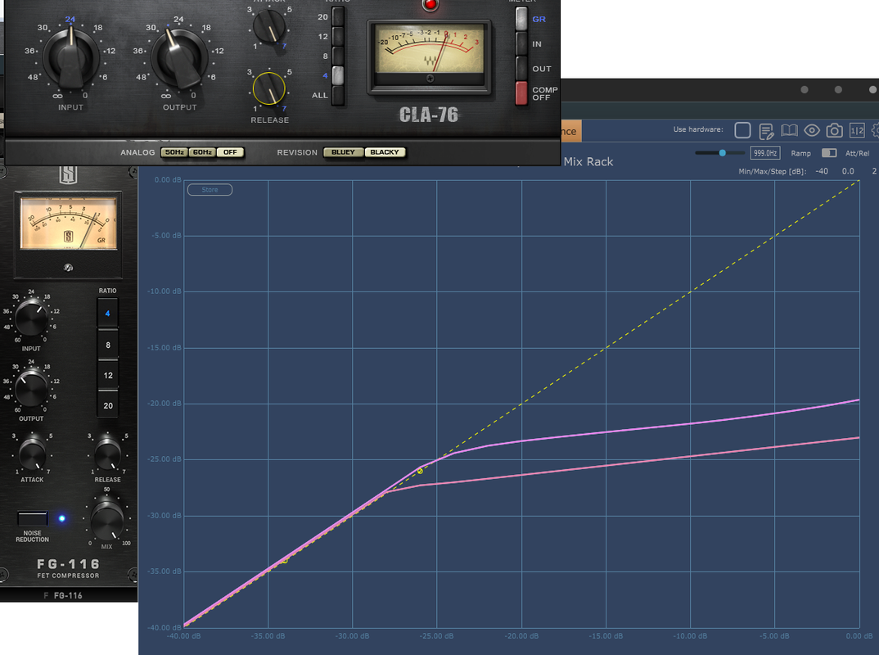Click the FG-116 preset name label
879x655 pixels.
(x=68, y=595)
